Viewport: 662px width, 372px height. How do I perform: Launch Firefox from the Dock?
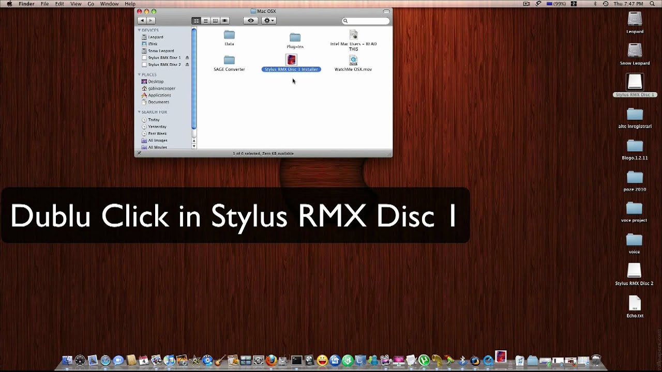[x=271, y=361]
